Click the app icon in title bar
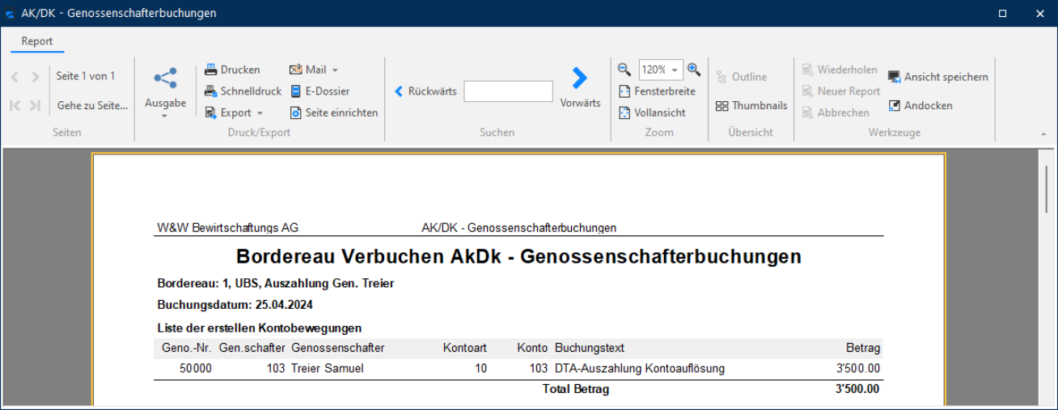 [x=11, y=14]
